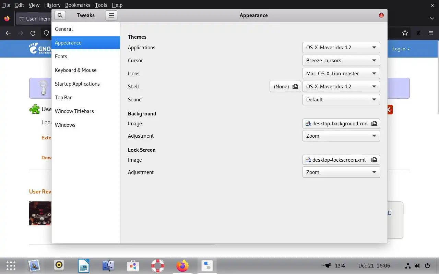The image size is (439, 274).
Task: Click the GNOME extension icon in Firefox toolbar
Action: click(418, 33)
